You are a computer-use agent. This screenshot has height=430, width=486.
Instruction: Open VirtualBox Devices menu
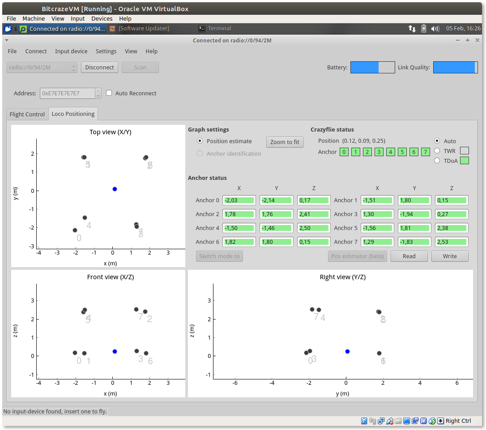102,19
